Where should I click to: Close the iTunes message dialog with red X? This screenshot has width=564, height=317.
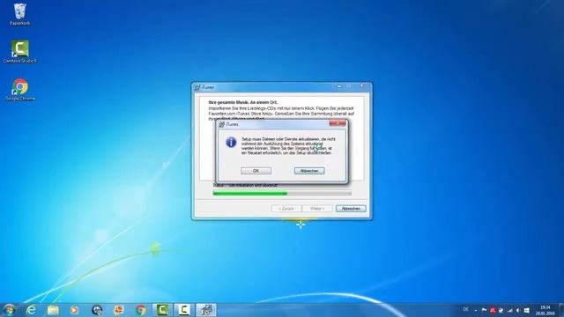[338, 123]
